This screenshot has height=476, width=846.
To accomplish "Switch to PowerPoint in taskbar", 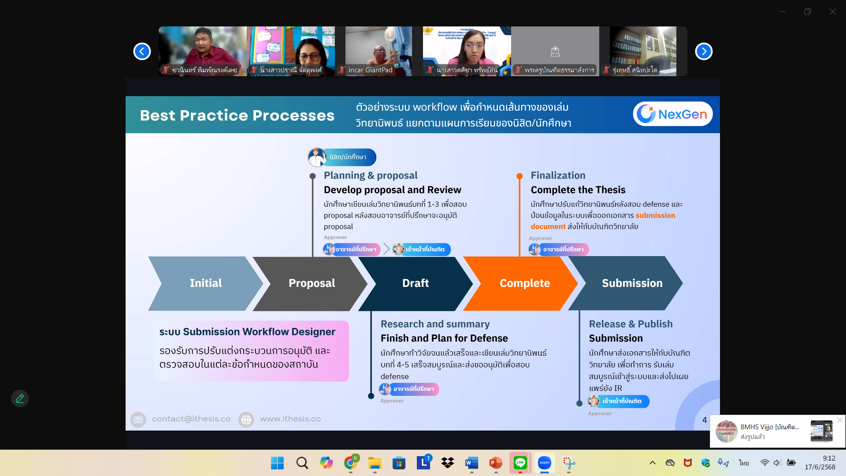I will coord(496,463).
